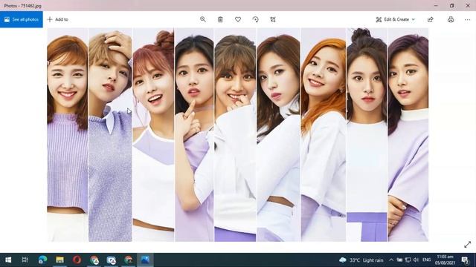
Task: Open the weather widget showing 33°C
Action: 361,260
